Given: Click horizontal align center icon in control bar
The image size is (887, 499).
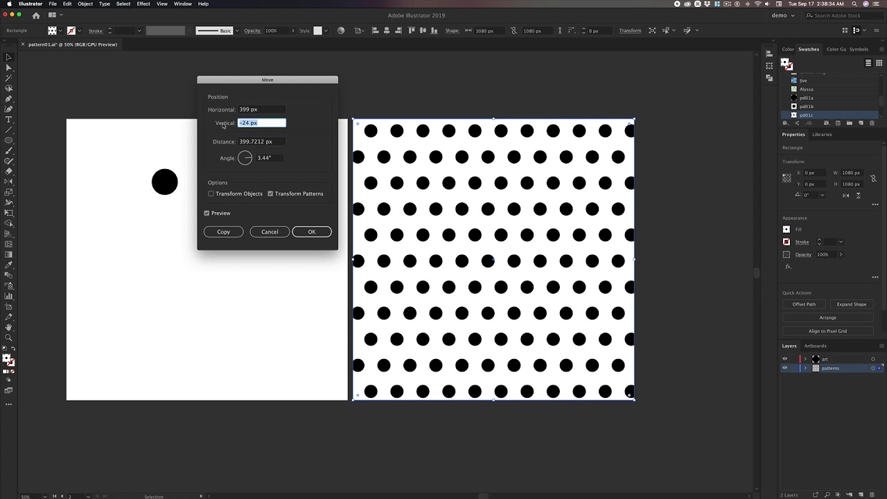Looking at the screenshot, I should pyautogui.click(x=387, y=30).
